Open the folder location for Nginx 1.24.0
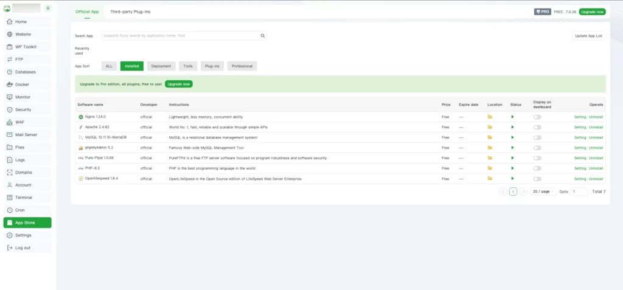This screenshot has height=290, width=623. (490, 117)
